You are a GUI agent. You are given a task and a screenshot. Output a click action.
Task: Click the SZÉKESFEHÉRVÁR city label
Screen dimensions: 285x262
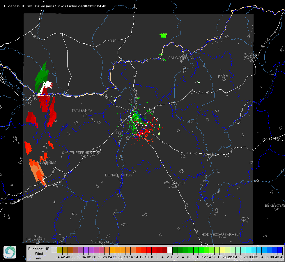point(83,153)
